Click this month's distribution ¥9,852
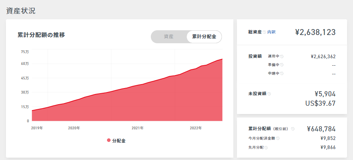The image size is (353, 160). pos(328,138)
